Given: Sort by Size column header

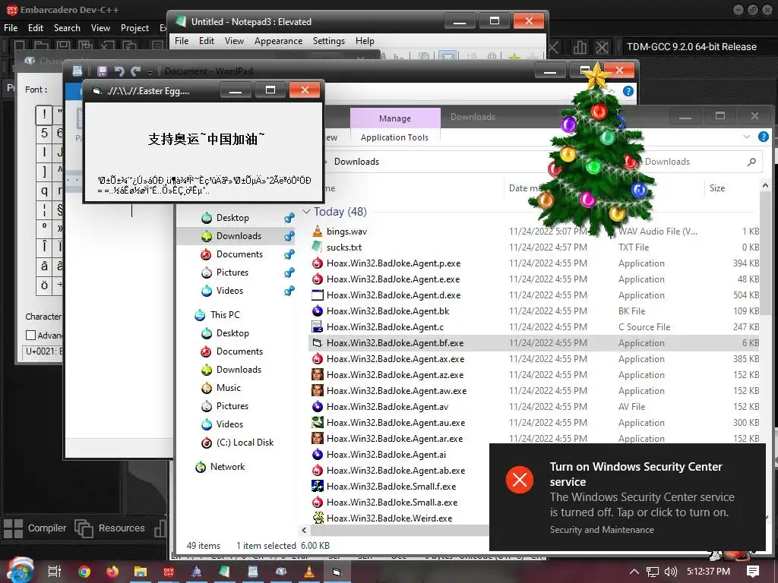Looking at the screenshot, I should (717, 188).
